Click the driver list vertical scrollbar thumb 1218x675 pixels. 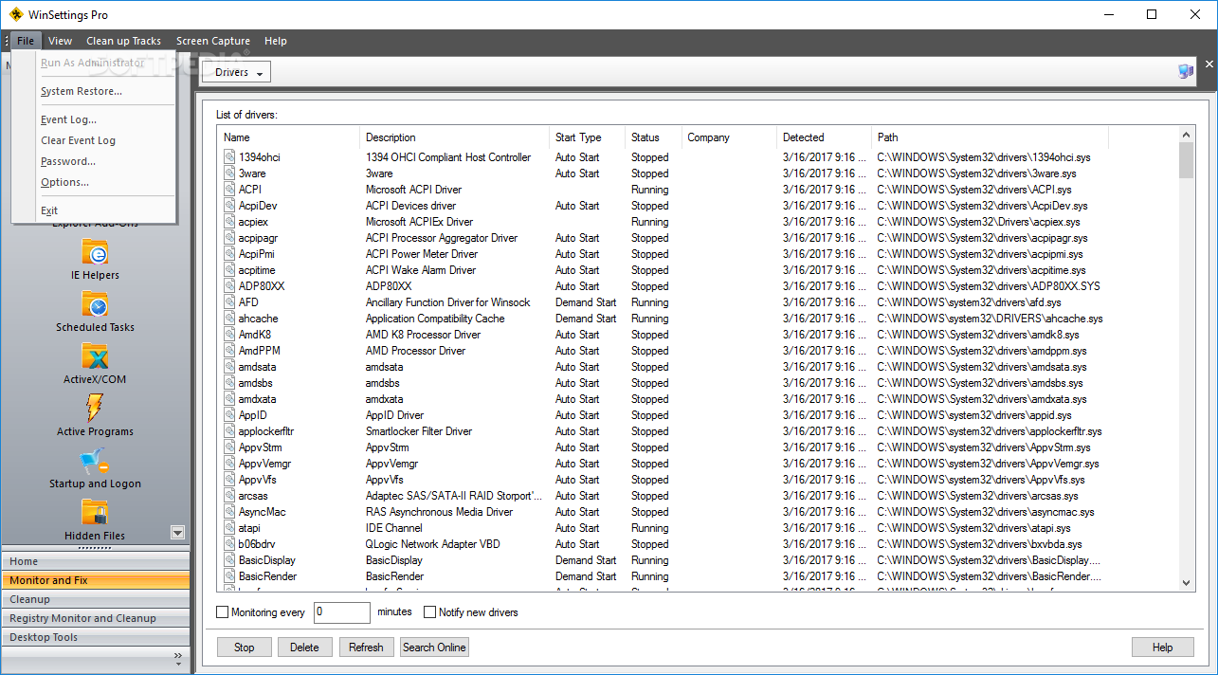pyautogui.click(x=1186, y=160)
